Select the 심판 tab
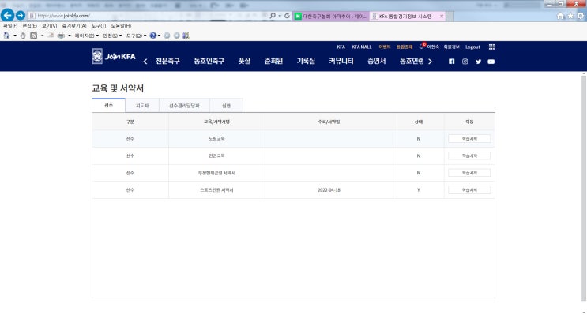 [x=226, y=106]
